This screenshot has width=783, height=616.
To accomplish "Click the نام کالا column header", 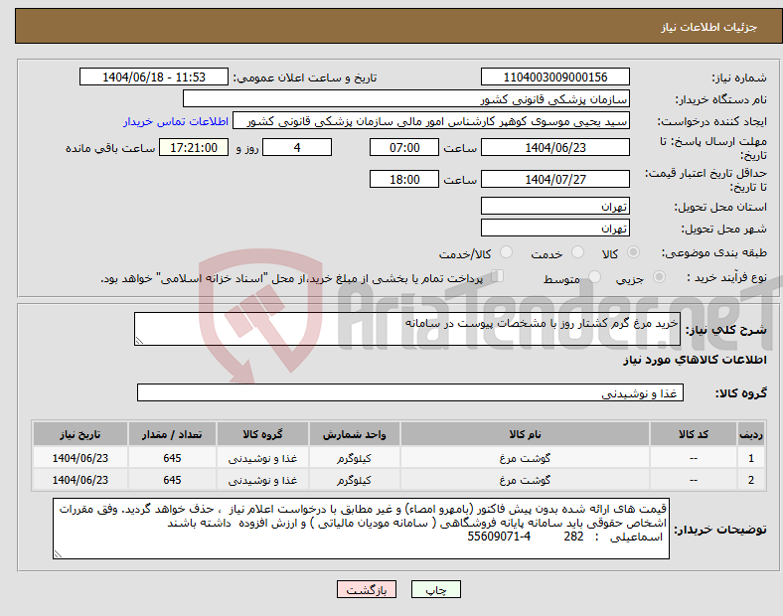I will point(525,434).
